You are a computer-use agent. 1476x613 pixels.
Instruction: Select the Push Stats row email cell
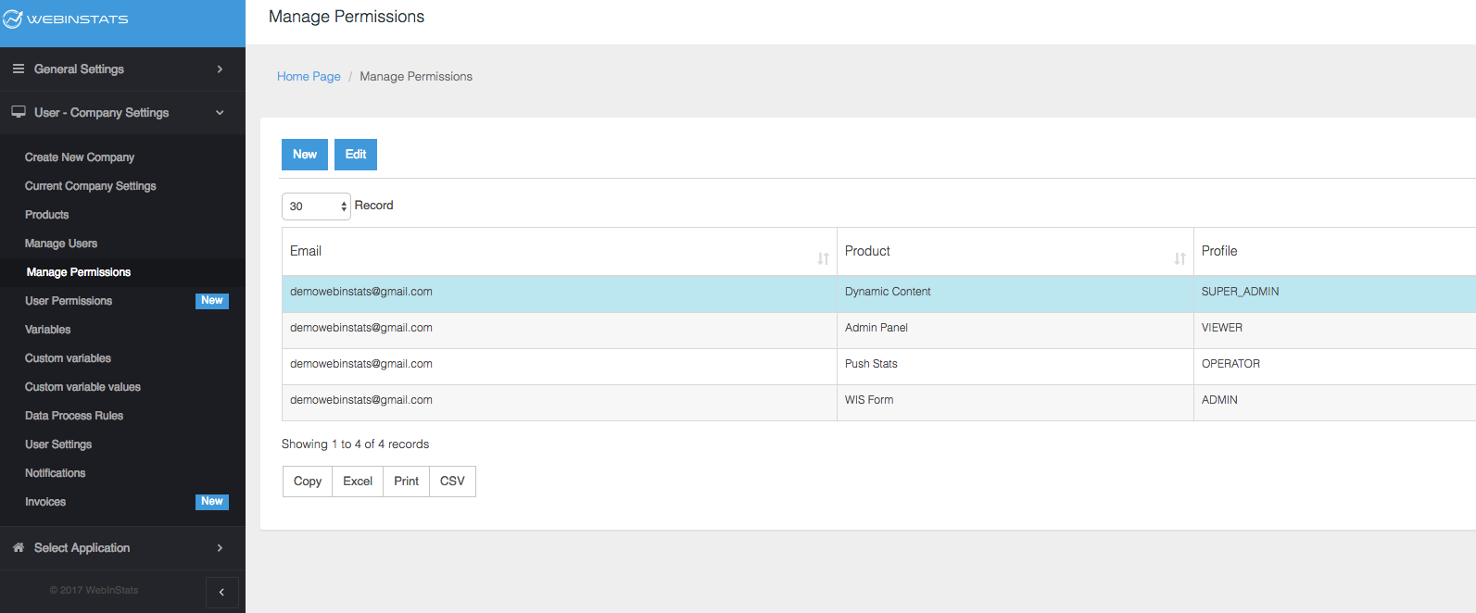tap(560, 367)
